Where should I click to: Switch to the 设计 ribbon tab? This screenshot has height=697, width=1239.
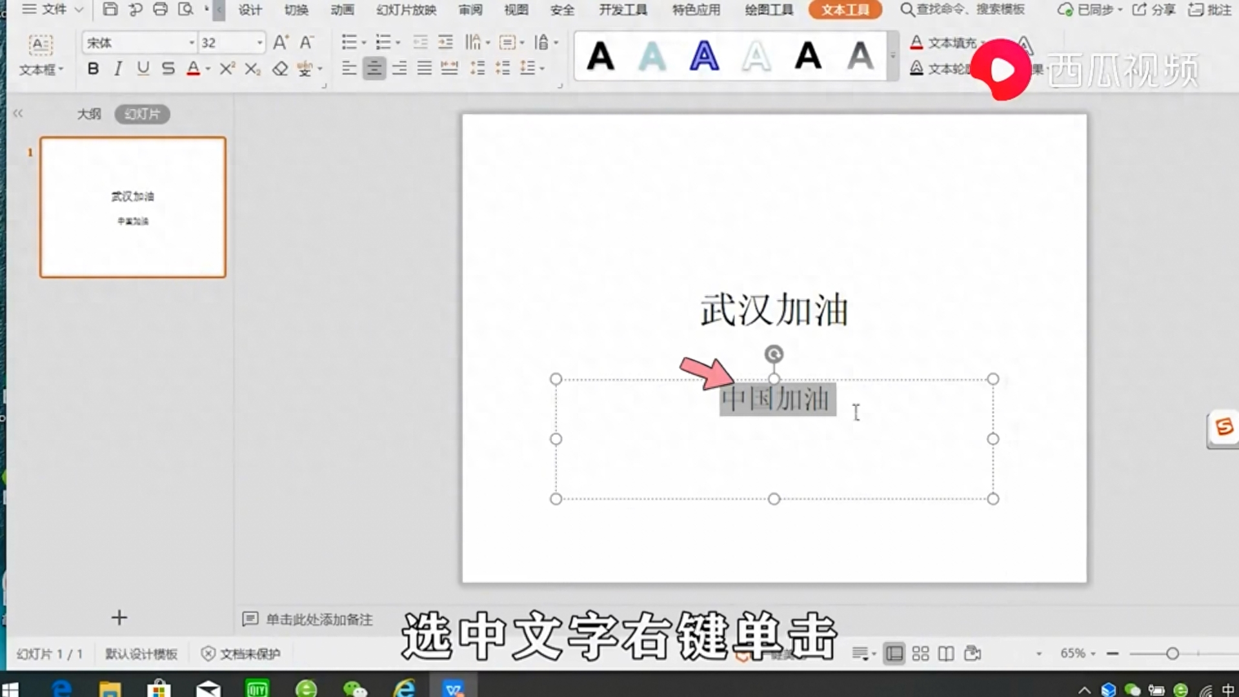[x=249, y=10]
